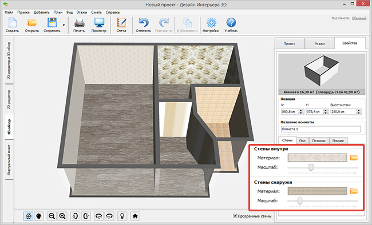372x225 pixels.
Task: Click the Высота стен stepper arrows
Action: click(x=359, y=111)
